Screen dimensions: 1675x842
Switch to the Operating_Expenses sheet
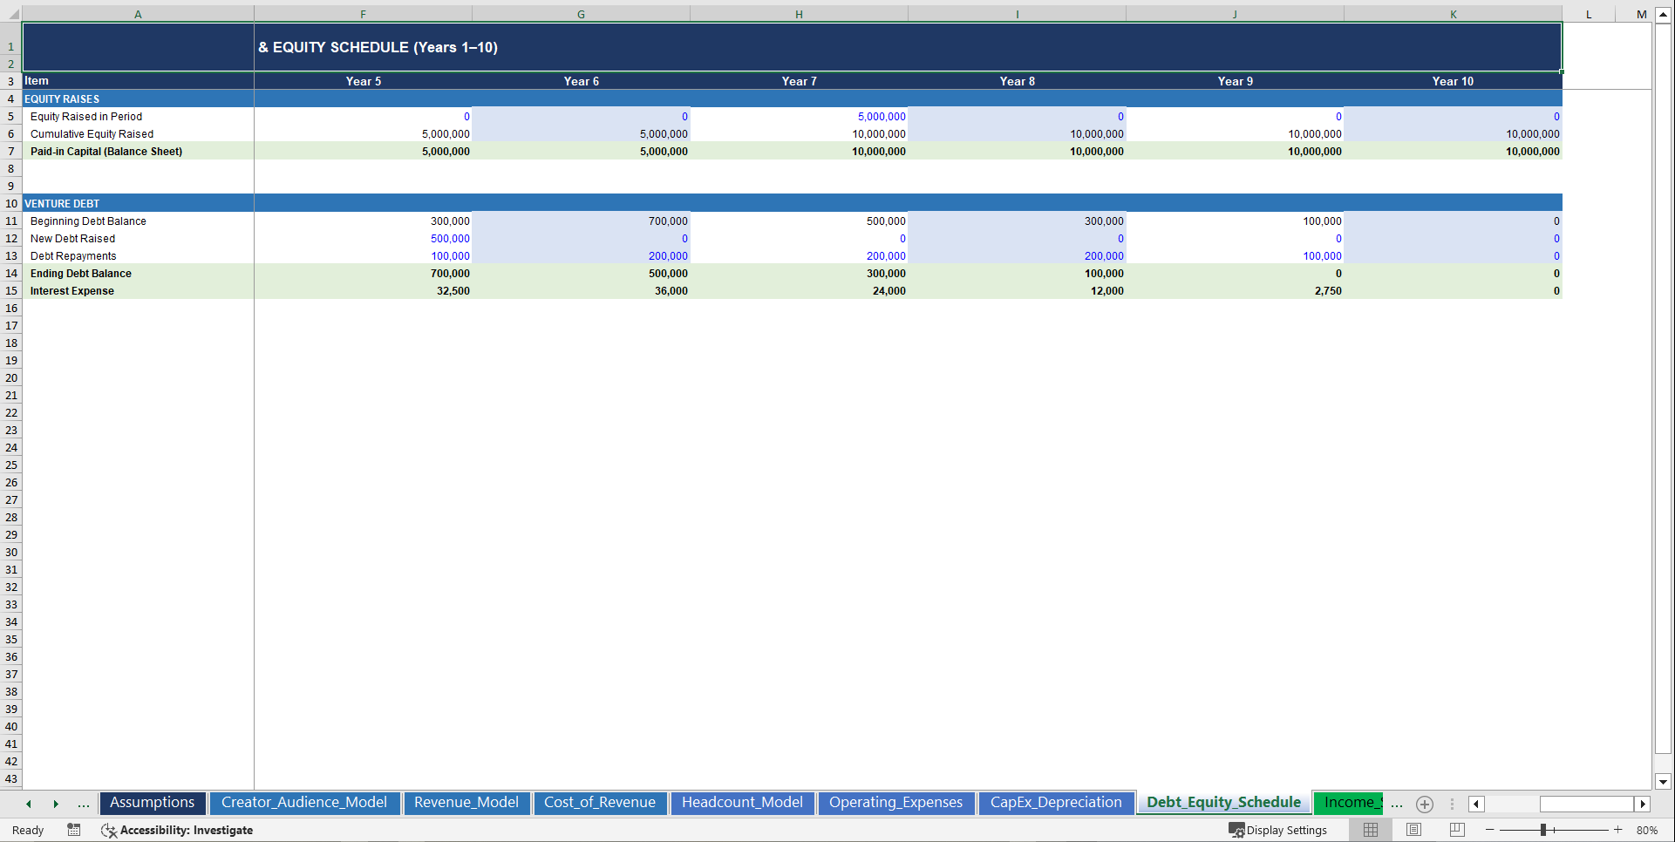(896, 802)
